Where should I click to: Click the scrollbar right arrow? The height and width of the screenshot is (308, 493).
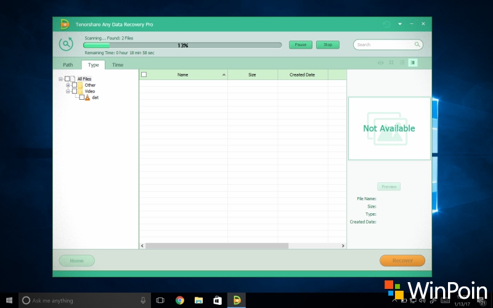343,246
